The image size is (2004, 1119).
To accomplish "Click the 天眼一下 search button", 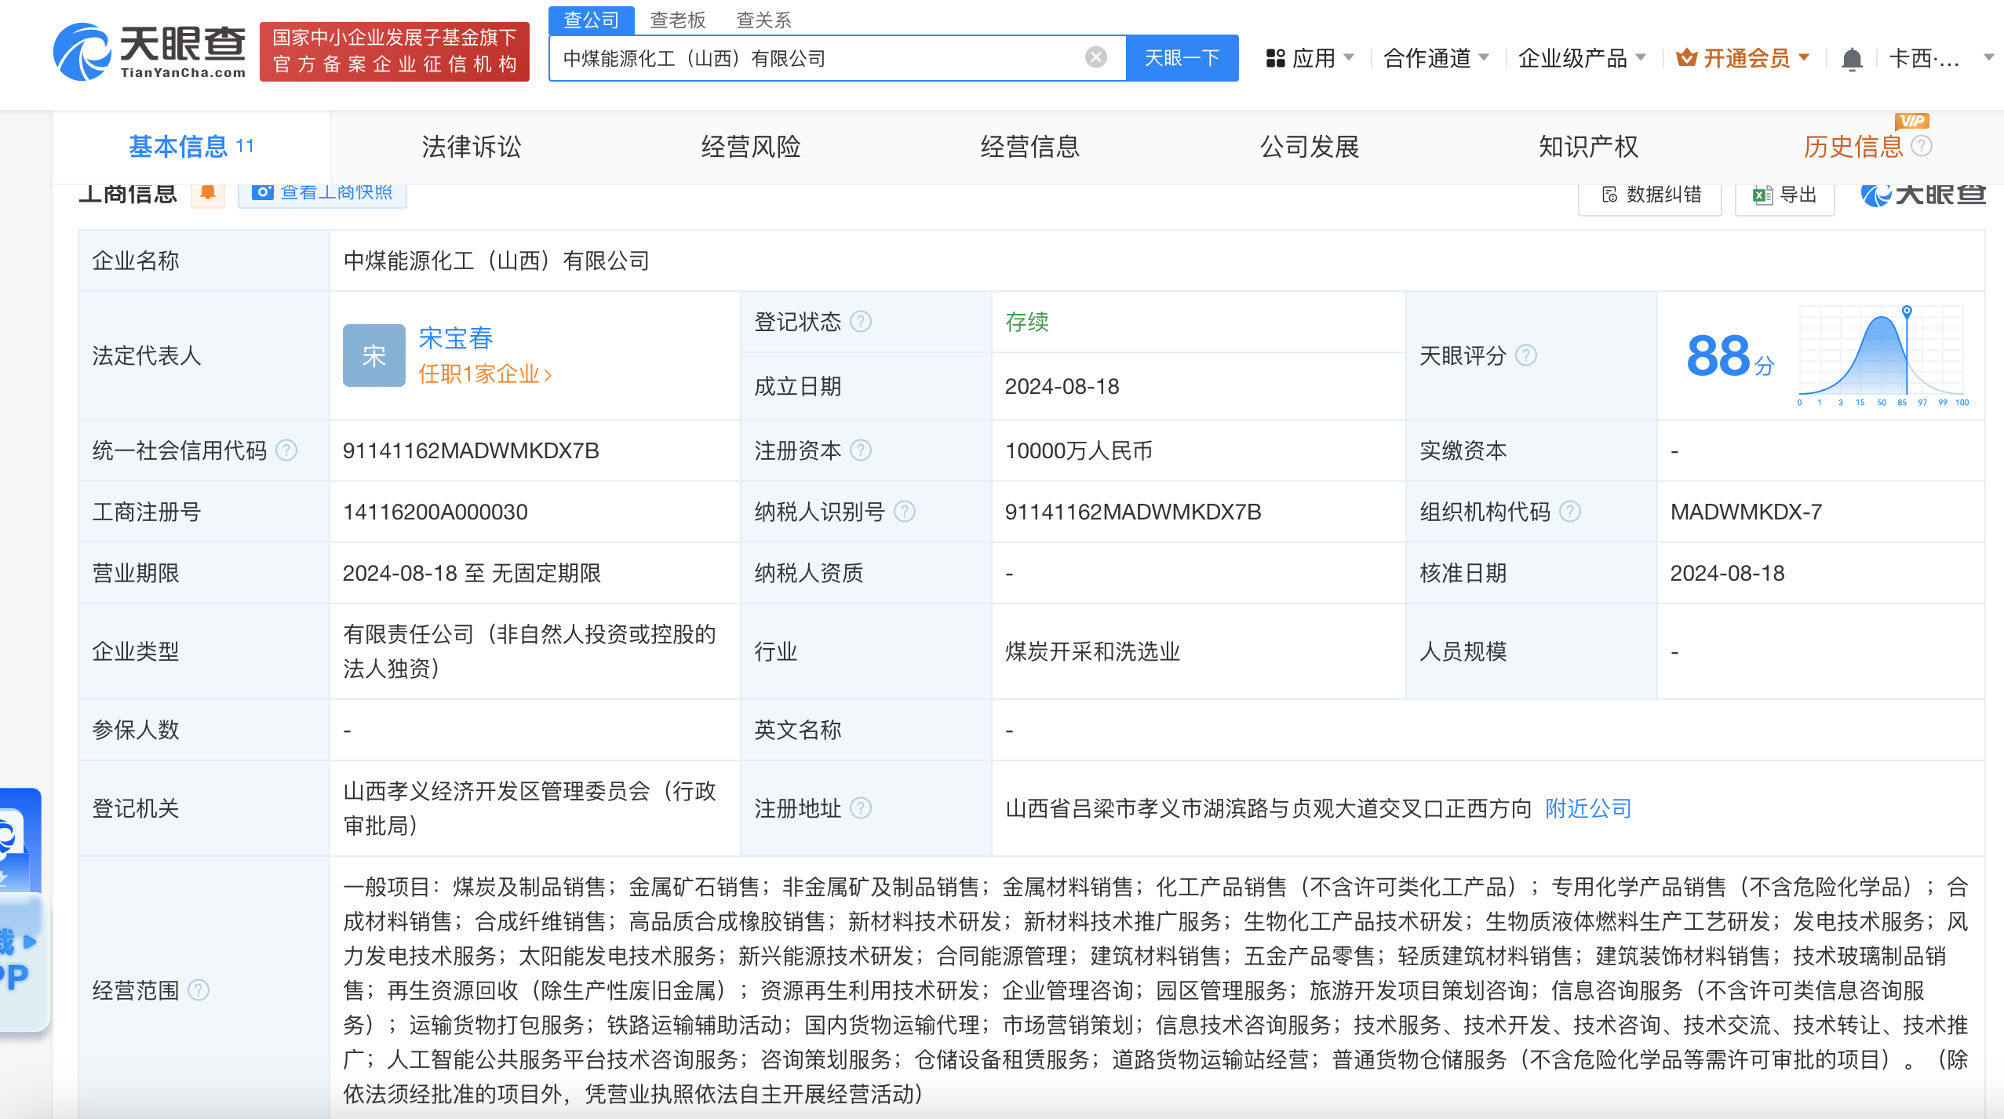I will click(1182, 58).
